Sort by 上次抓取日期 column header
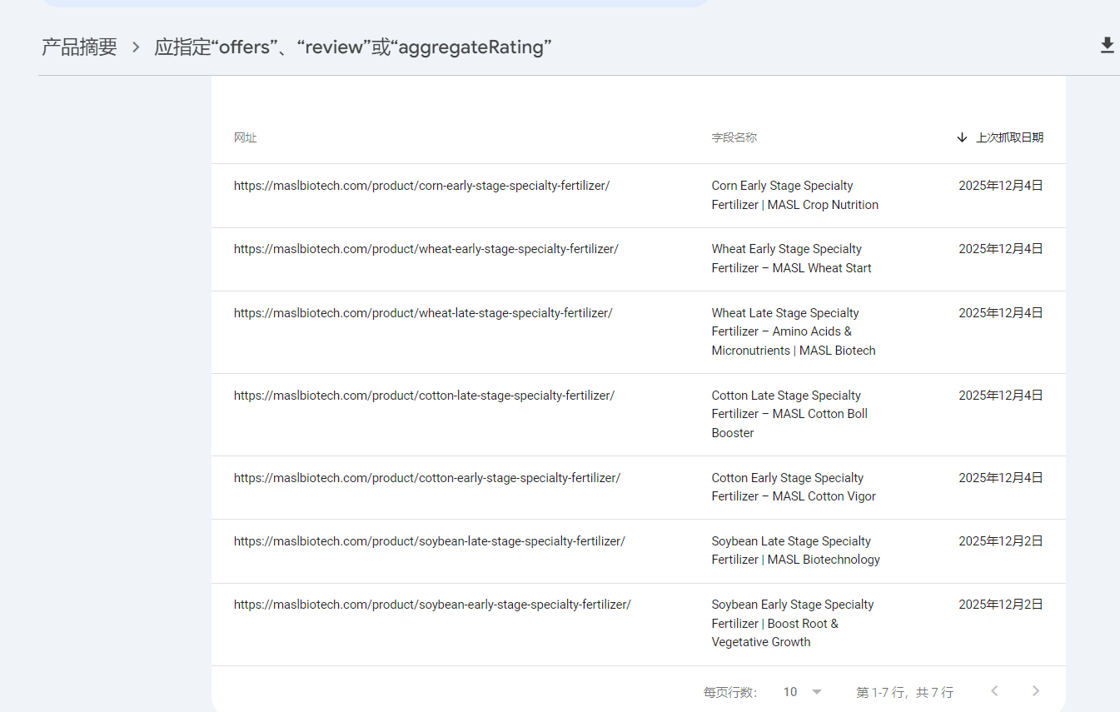 [x=1009, y=137]
